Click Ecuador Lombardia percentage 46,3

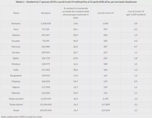point(75,41)
